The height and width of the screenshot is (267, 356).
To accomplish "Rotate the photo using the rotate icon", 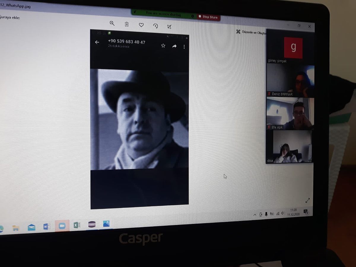I will (155, 26).
